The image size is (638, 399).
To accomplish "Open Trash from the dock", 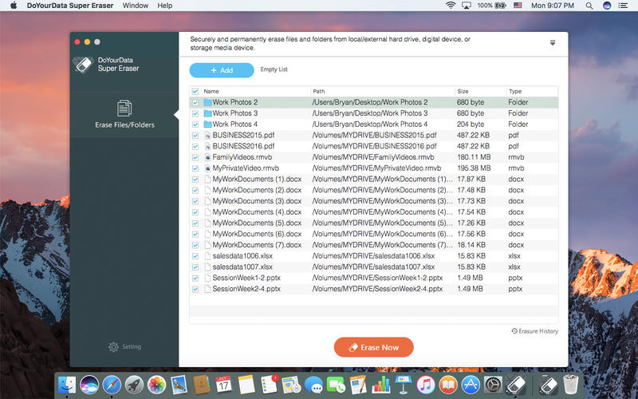I will [570, 385].
